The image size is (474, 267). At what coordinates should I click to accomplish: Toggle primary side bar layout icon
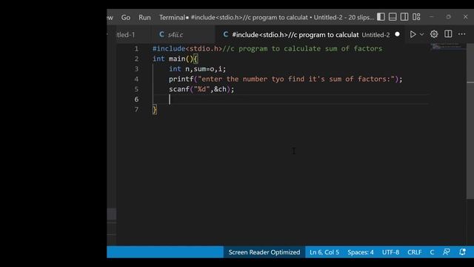click(x=381, y=17)
